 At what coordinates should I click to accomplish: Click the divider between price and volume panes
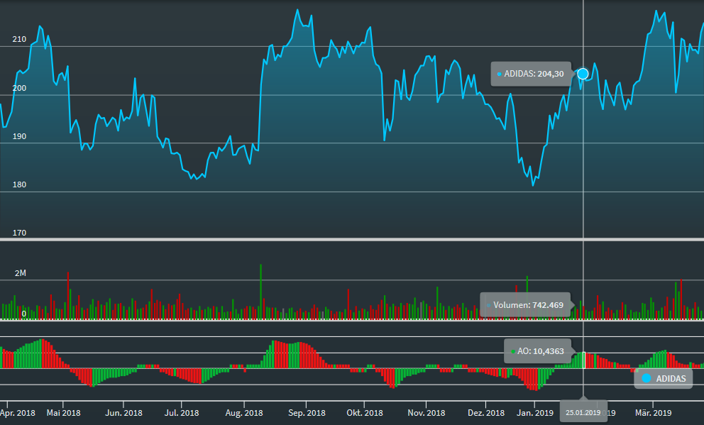(352, 240)
